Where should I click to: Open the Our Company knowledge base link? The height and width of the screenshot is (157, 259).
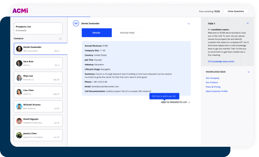[x=212, y=78]
